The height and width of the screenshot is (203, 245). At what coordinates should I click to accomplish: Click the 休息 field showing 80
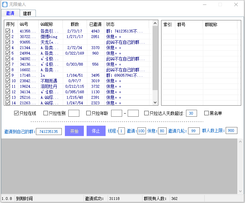coord(162,131)
